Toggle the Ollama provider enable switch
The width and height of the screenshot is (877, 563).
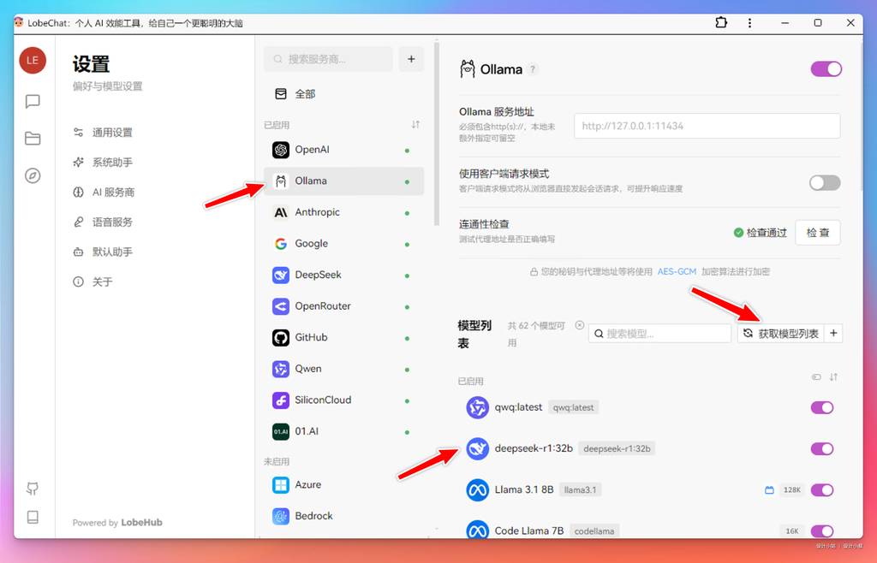pyautogui.click(x=826, y=69)
